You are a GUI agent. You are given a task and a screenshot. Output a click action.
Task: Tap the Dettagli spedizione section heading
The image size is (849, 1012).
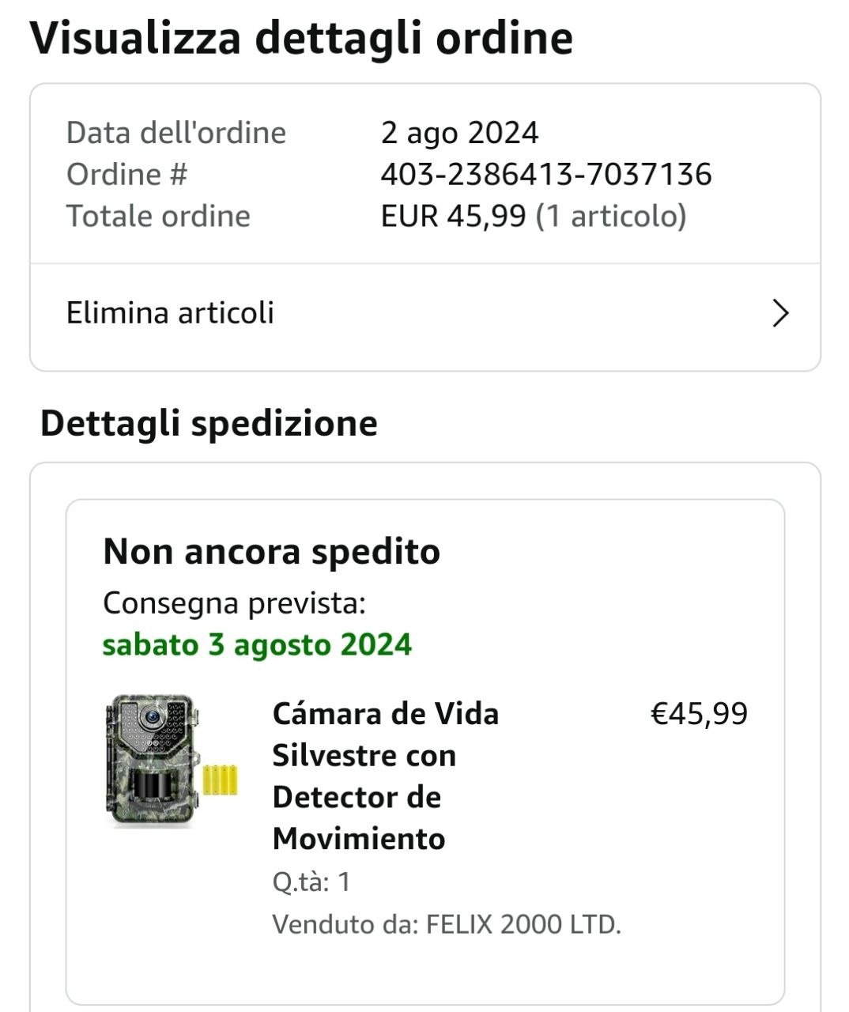209,423
